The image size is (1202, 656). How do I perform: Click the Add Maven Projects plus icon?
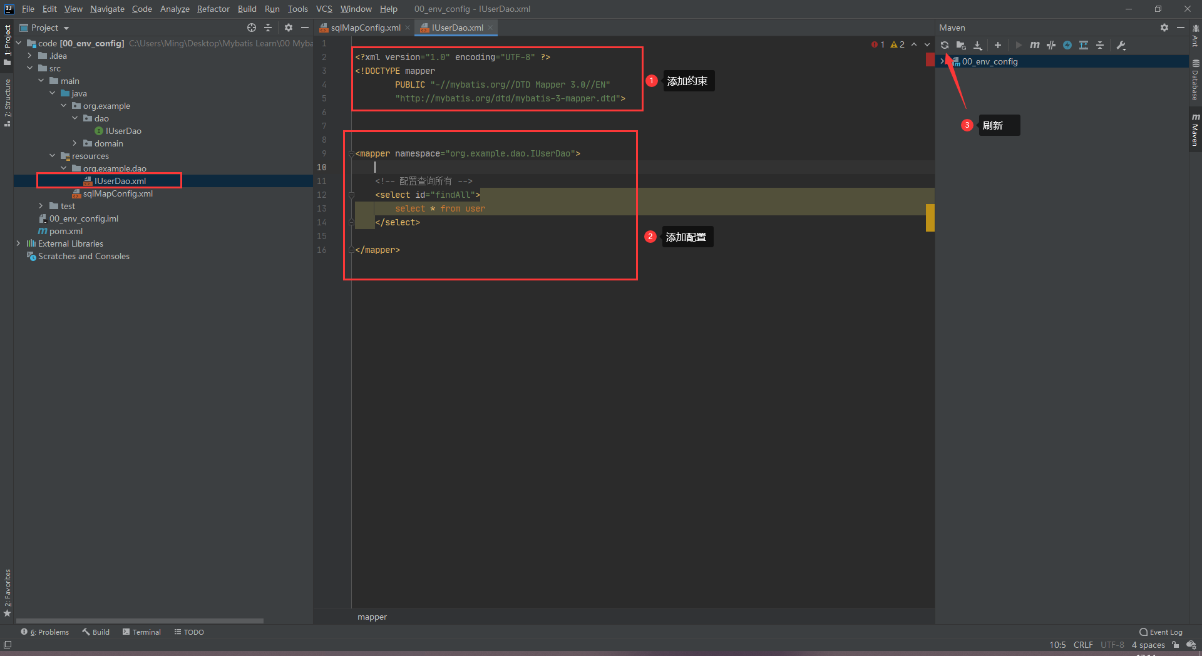998,45
